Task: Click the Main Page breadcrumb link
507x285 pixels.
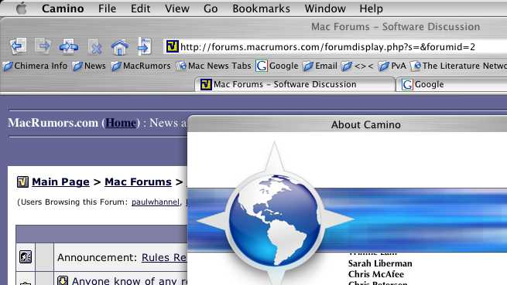Action: 60,182
